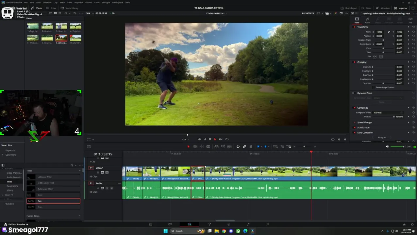417x235 pixels.
Task: Open the Metadata panel
Action: coord(383,8)
